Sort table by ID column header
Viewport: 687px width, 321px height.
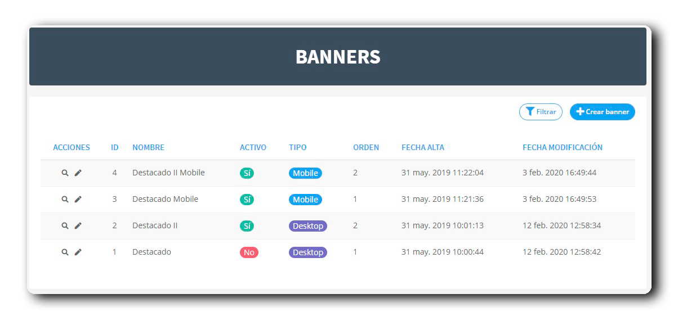click(x=115, y=148)
